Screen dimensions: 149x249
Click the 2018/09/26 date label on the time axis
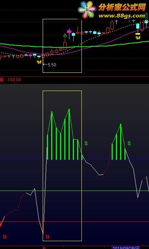tap(126, 248)
